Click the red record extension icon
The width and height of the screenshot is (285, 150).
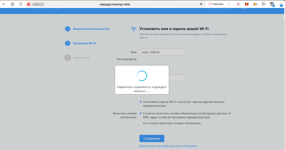pos(238,4)
